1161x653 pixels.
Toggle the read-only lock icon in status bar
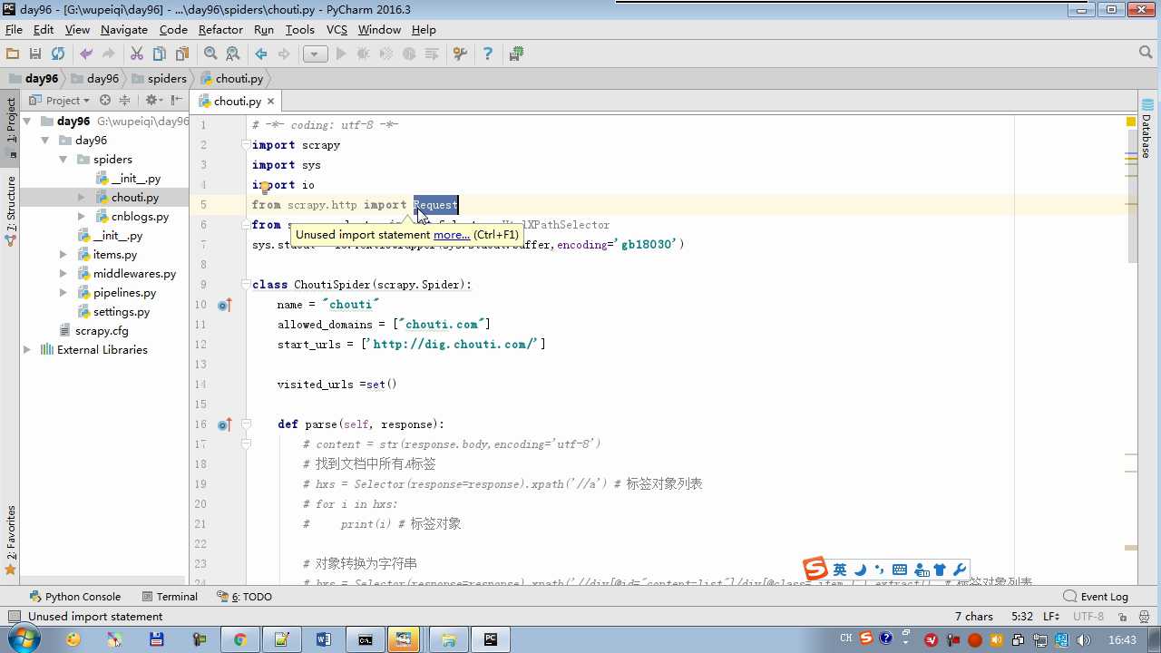(1121, 617)
